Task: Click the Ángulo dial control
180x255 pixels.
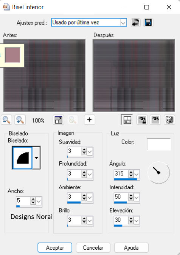Action: point(158,172)
